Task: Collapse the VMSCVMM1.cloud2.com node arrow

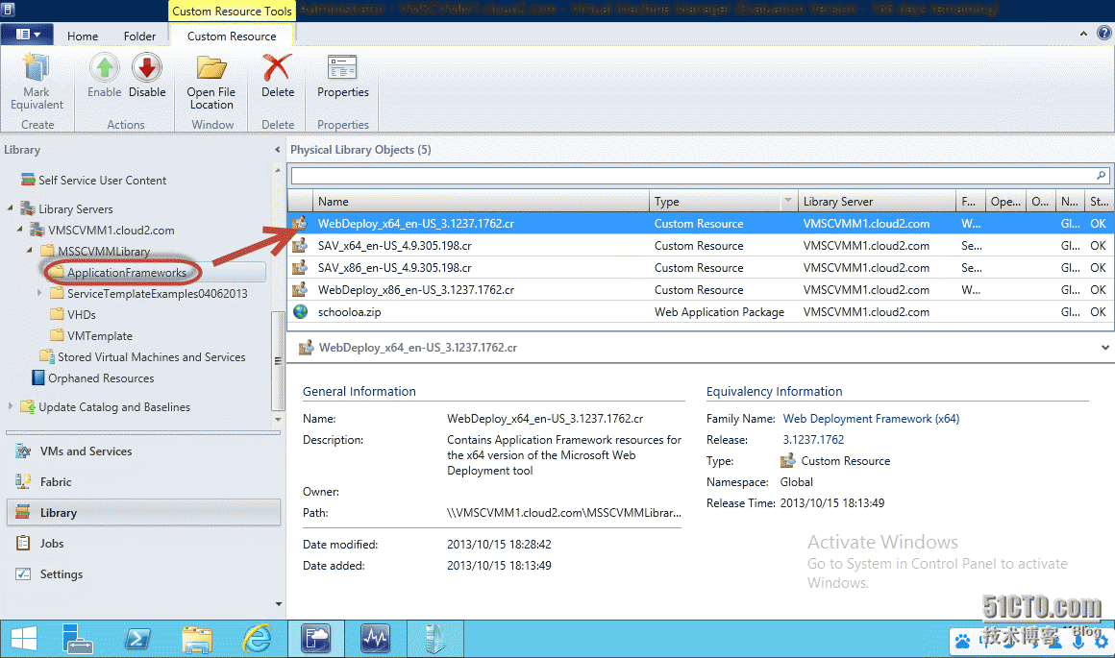Action: click(20, 230)
